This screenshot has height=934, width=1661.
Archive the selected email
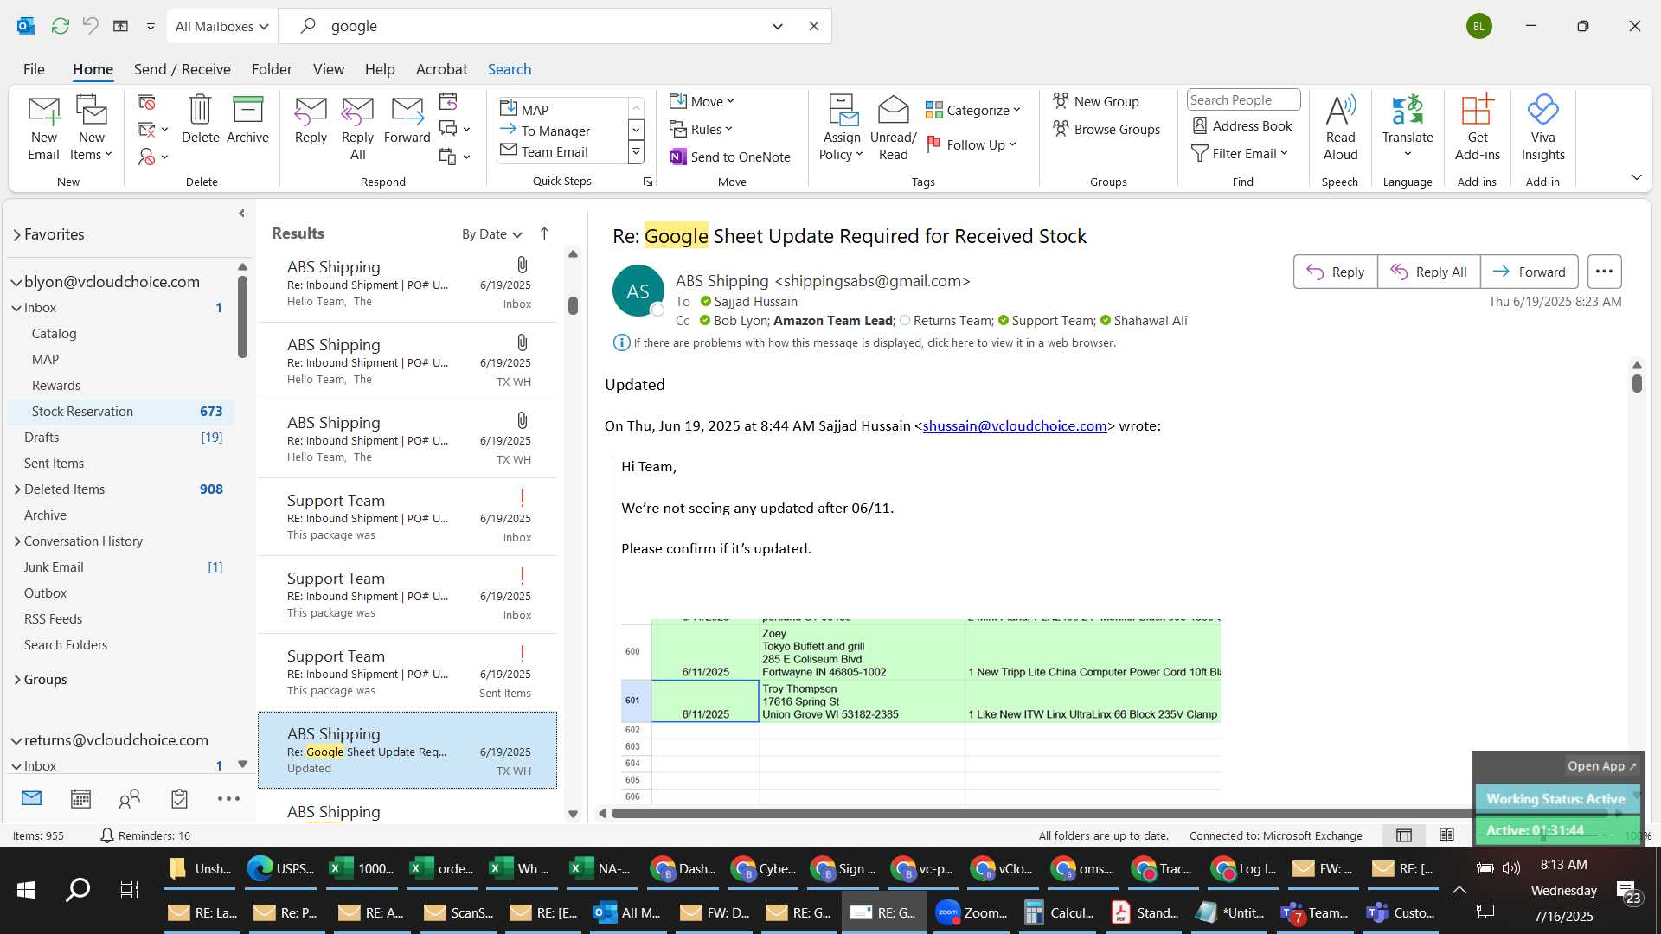point(247,119)
